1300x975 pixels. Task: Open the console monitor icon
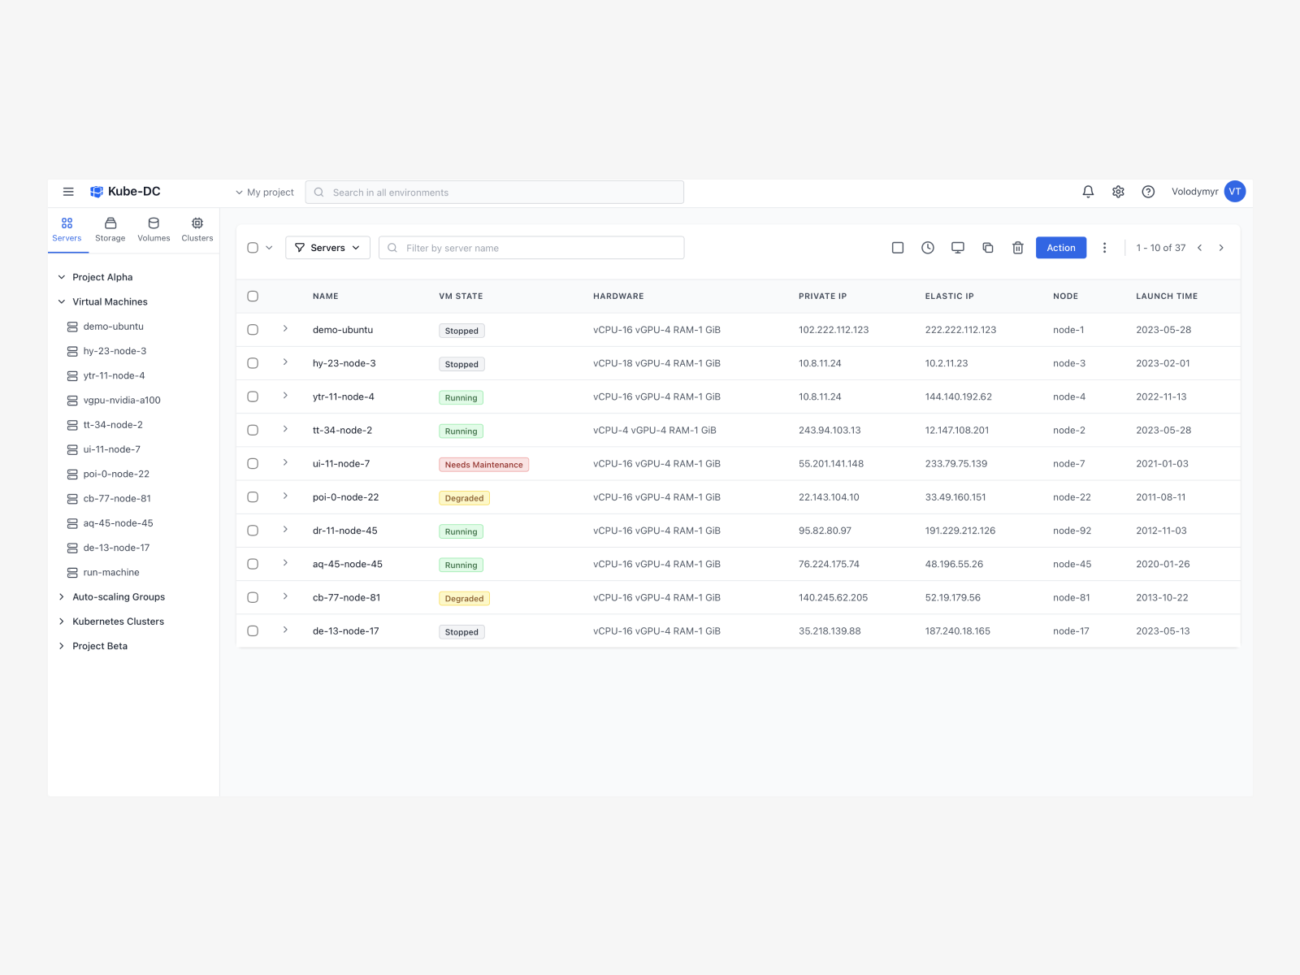[957, 247]
